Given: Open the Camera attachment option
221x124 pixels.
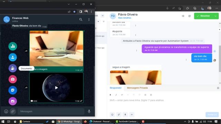Looking at the screenshot, I should (x=13, y=79).
